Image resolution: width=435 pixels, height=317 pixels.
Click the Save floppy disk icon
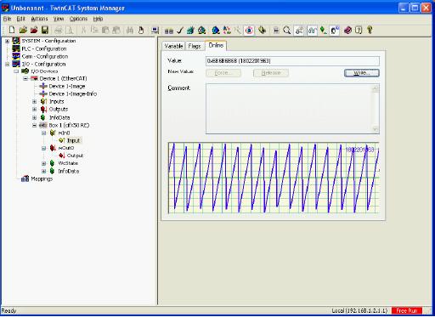point(45,30)
